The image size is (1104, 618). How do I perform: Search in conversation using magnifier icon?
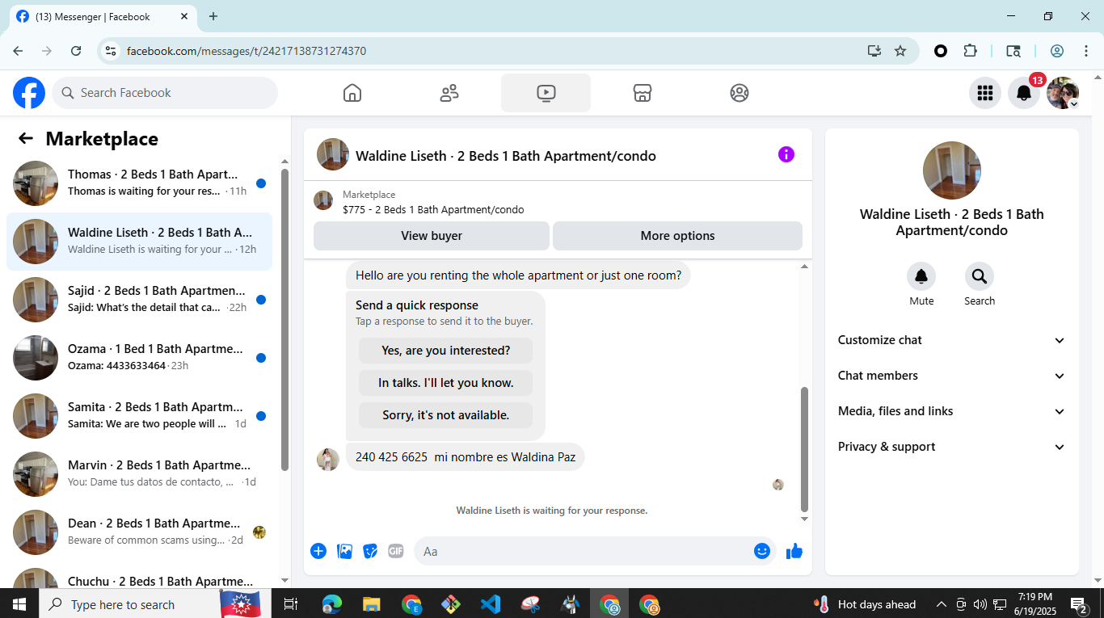pyautogui.click(x=980, y=277)
